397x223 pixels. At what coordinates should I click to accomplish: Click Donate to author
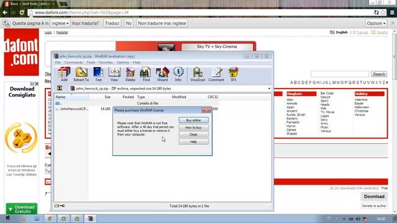[x=374, y=206]
